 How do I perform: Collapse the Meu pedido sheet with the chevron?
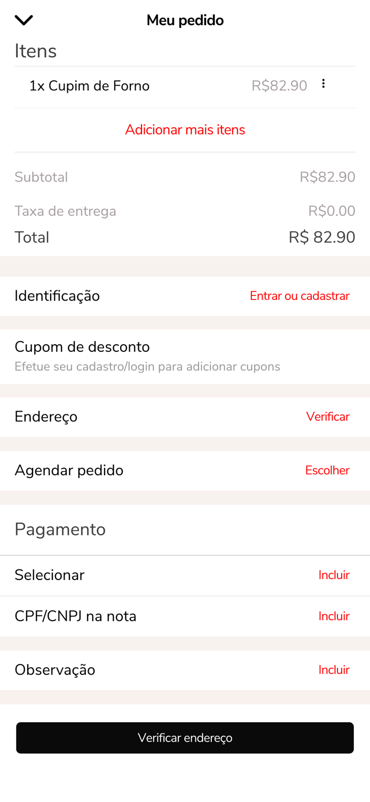[23, 19]
